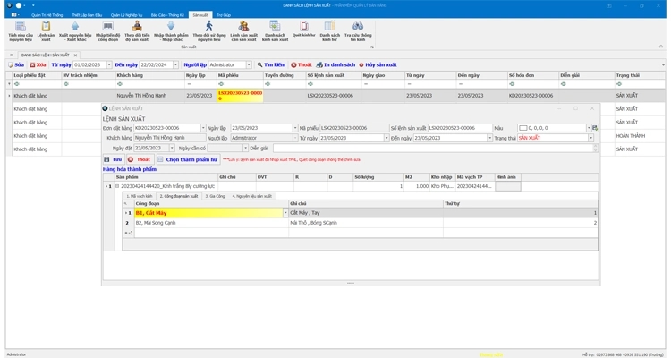Open the Công đoạn B1 Cắt Mày dropdown

(x=285, y=213)
